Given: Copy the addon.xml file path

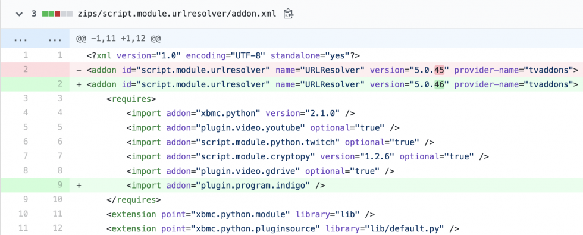Looking at the screenshot, I should [289, 14].
